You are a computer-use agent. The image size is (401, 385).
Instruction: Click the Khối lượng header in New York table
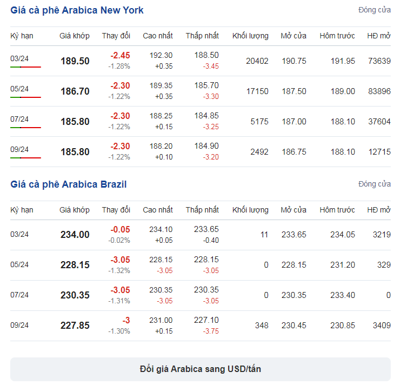(250, 36)
